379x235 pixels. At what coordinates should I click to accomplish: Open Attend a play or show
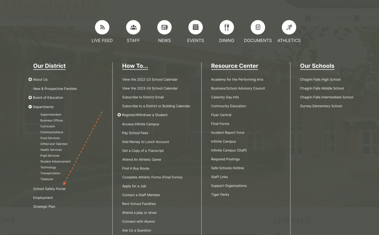[139, 213]
